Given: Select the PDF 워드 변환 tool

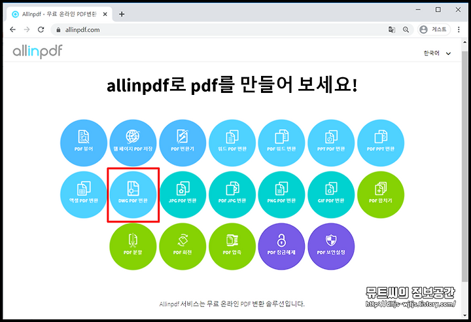Looking at the screenshot, I should [281, 143].
